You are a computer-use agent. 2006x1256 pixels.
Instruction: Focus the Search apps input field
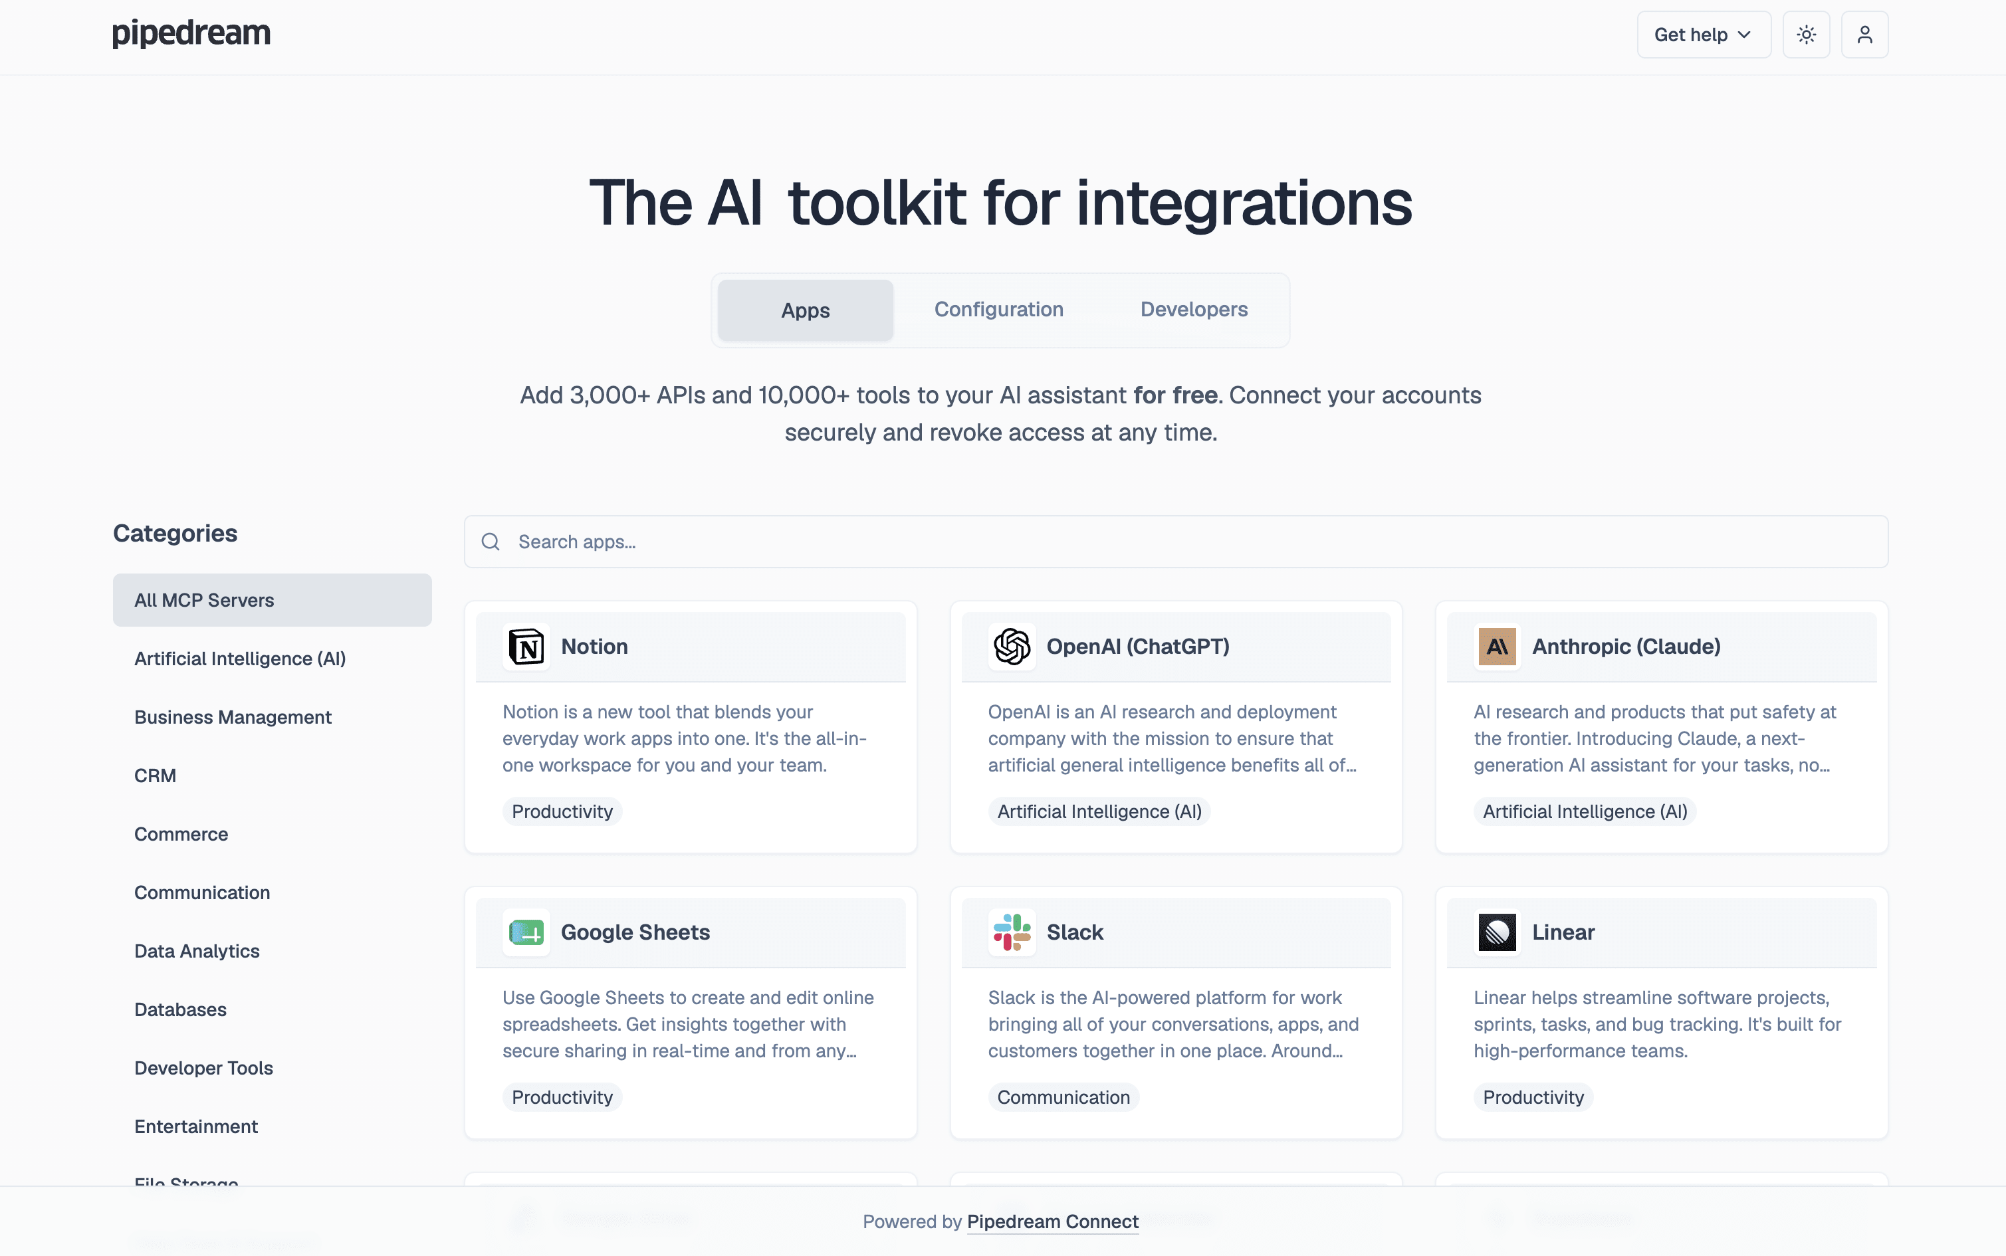pyautogui.click(x=1175, y=542)
